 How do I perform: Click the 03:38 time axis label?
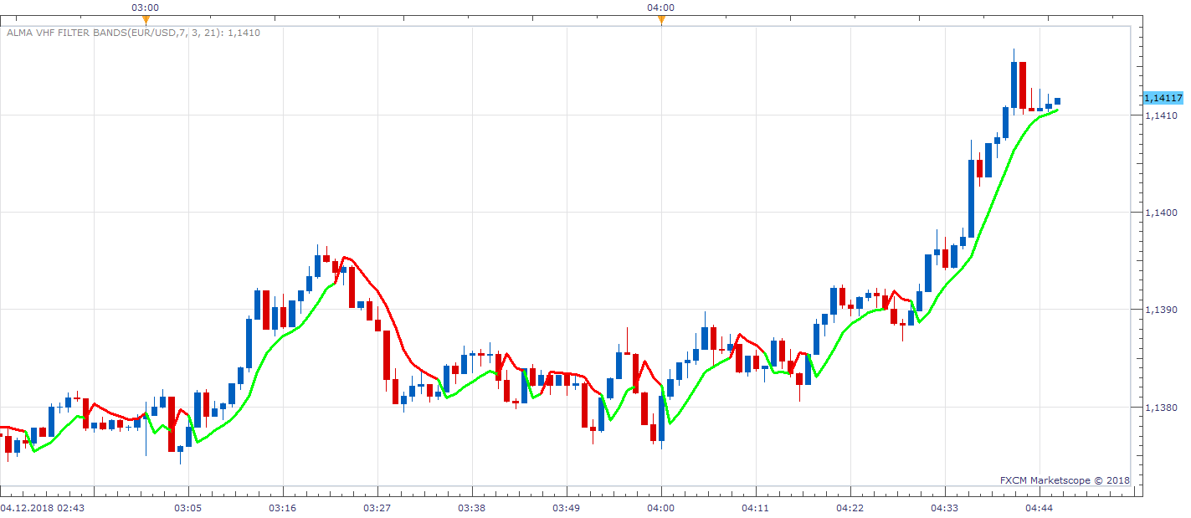(471, 508)
